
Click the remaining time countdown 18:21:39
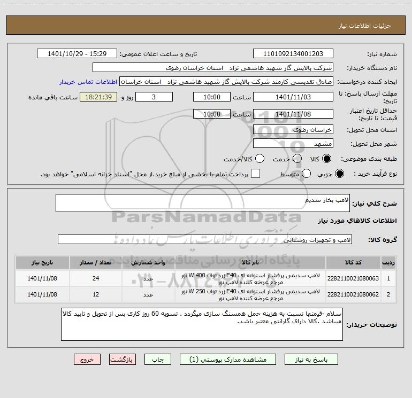tap(98, 97)
